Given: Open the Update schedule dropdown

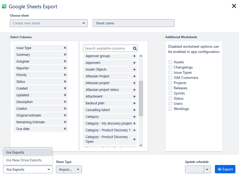Looking at the screenshot, I should [207, 169].
